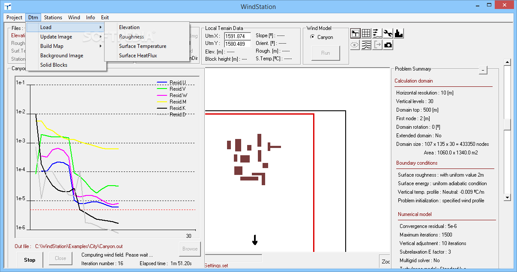
Task: Click the computation progress bar
Action: (233, 258)
